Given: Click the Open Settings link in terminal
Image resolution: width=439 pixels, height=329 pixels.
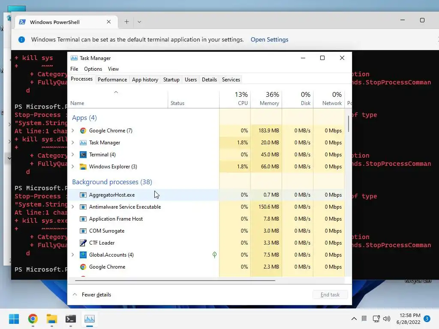Looking at the screenshot, I should click(x=269, y=40).
